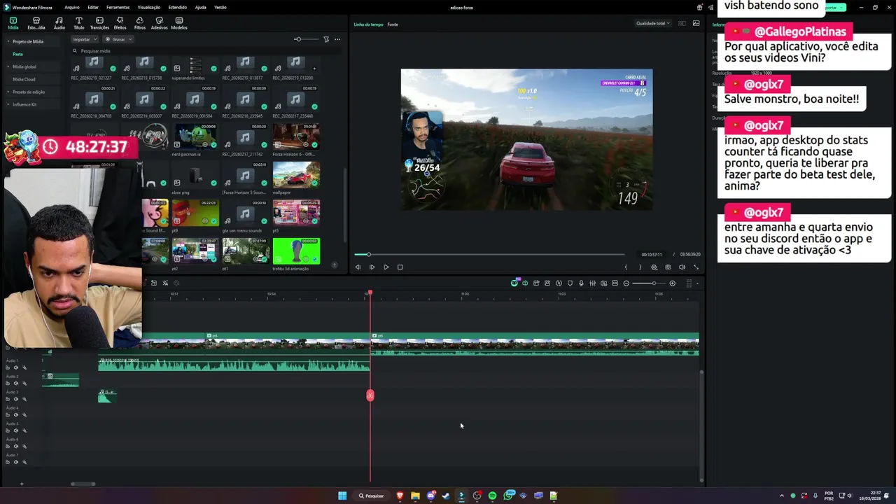Expand the Mídia global folder
Screen dimensions: 896x504
[x=8, y=66]
